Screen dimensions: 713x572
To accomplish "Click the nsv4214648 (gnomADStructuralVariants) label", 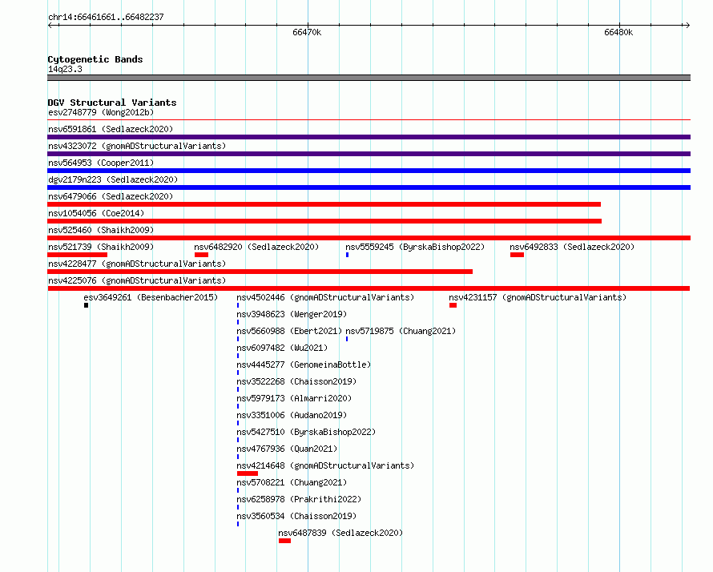I will click(325, 465).
